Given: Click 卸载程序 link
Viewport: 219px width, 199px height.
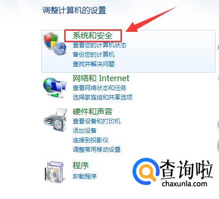Looking at the screenshot, I should [x=85, y=176].
